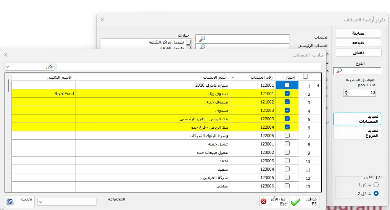
Task: Uncheck the box for account 121002
Action: (x=287, y=102)
